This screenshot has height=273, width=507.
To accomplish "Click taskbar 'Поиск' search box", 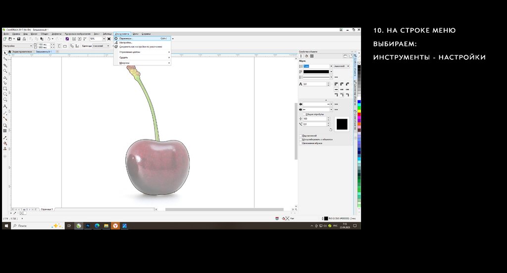I will (x=37, y=226).
